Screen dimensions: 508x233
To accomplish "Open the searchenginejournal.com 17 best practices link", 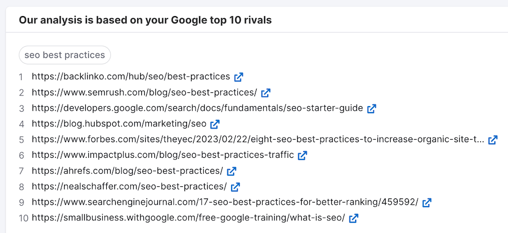I will [x=225, y=202].
